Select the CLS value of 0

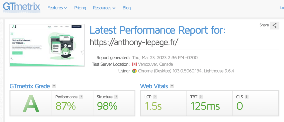(240, 106)
